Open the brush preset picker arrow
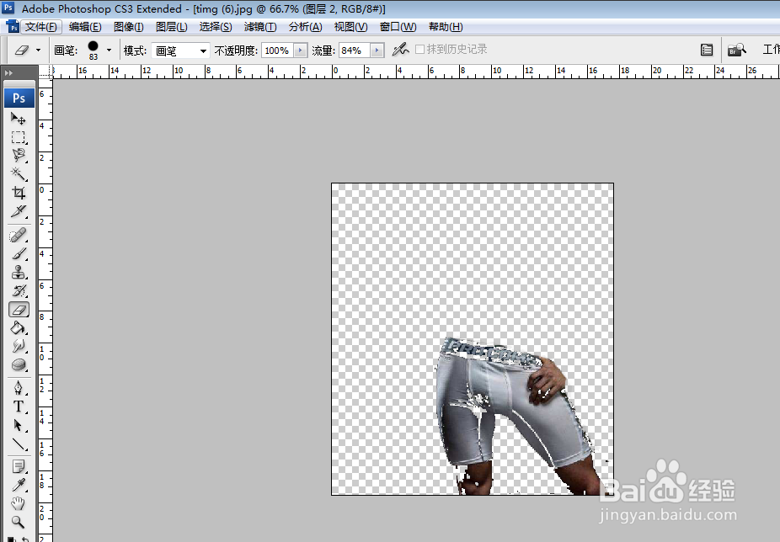Image resolution: width=780 pixels, height=542 pixels. [109, 50]
